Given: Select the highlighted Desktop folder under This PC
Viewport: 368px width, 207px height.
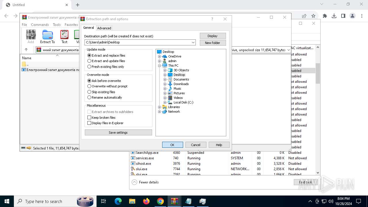Looking at the screenshot, I should point(179,75).
